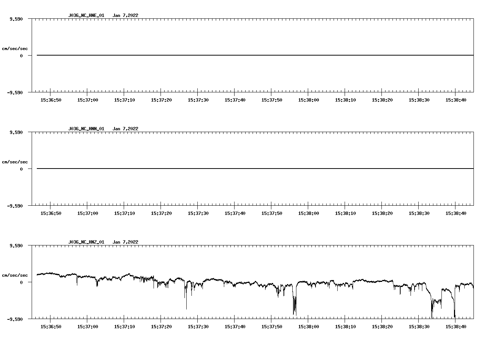Viewport: 500px width, 340px height.
Task: Select the -9.590 lower limit on the HNZ axis
Action: pyautogui.click(x=15, y=319)
